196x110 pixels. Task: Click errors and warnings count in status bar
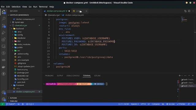30,104
